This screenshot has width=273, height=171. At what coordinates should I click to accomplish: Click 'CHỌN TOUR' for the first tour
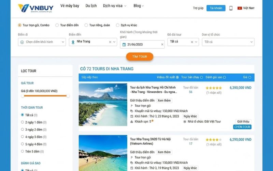242,127
